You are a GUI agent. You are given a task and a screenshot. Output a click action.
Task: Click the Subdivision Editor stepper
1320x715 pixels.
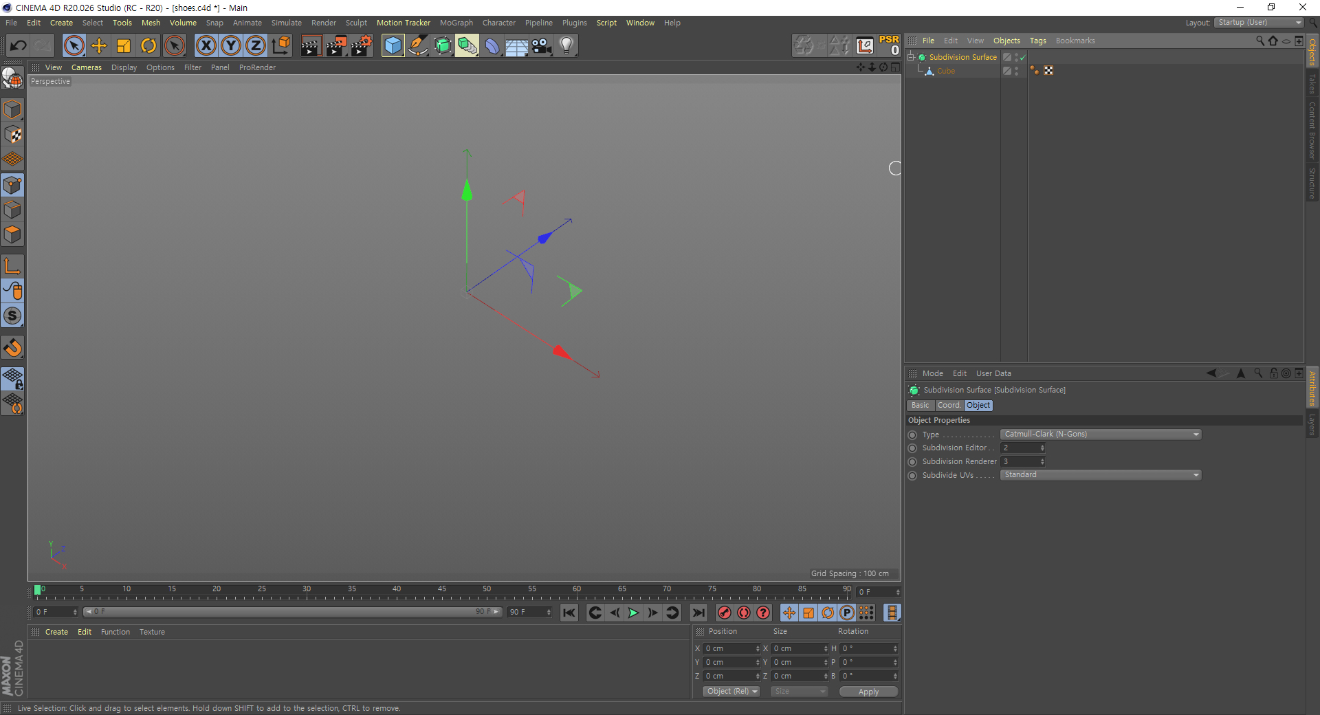tap(1042, 448)
